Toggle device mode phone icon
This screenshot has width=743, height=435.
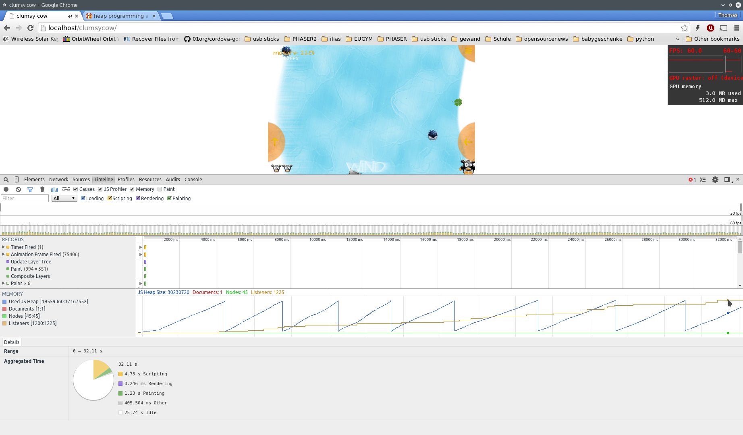point(17,180)
